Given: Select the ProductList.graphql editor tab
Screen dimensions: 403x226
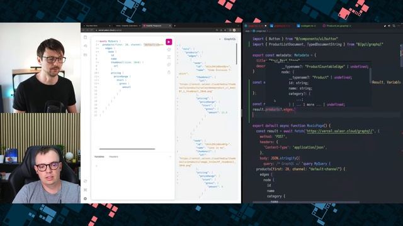Looking at the screenshot, I should click(337, 26).
